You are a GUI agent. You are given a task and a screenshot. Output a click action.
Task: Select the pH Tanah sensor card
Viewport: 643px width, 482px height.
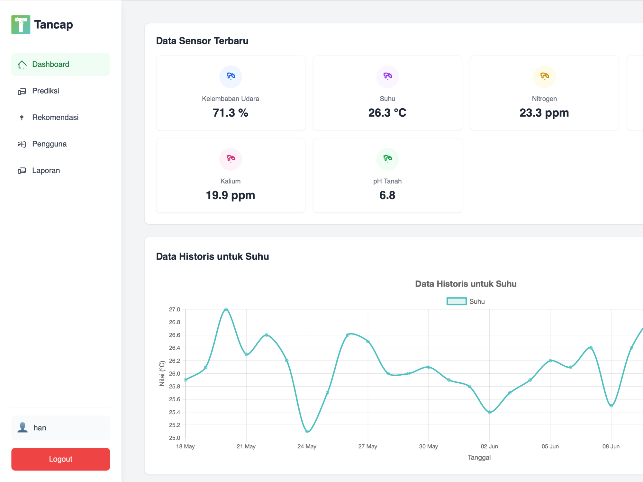(387, 175)
